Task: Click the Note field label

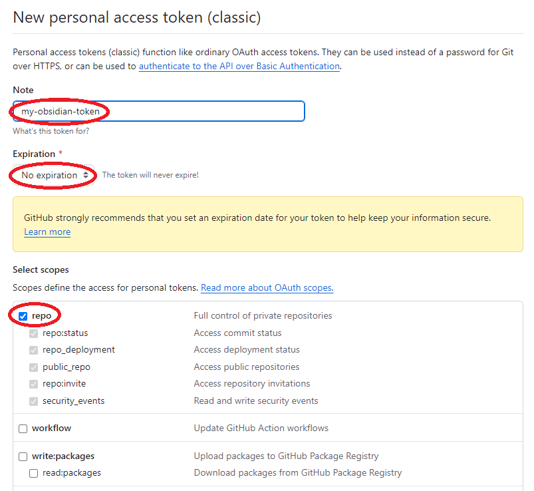Action: 23,90
